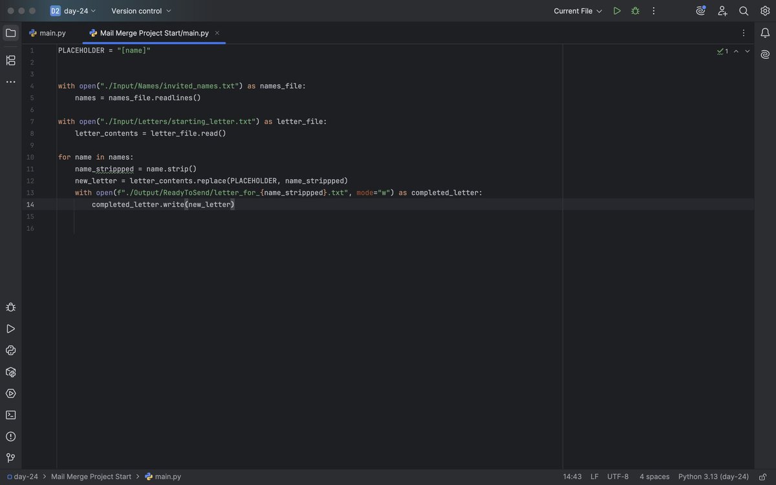The image size is (776, 485).
Task: Run the current file with green play button
Action: (617, 11)
